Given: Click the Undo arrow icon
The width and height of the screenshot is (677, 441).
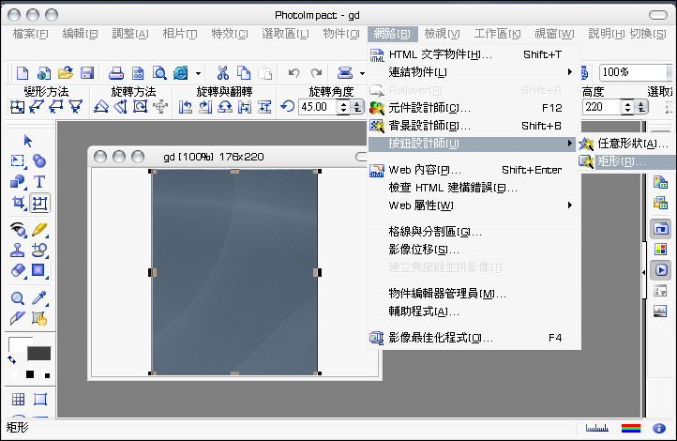Looking at the screenshot, I should [294, 72].
